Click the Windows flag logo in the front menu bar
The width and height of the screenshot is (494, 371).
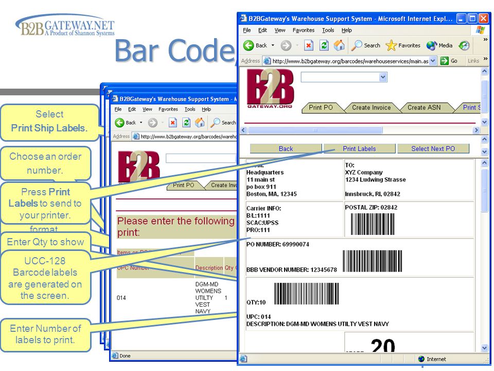pos(481,30)
